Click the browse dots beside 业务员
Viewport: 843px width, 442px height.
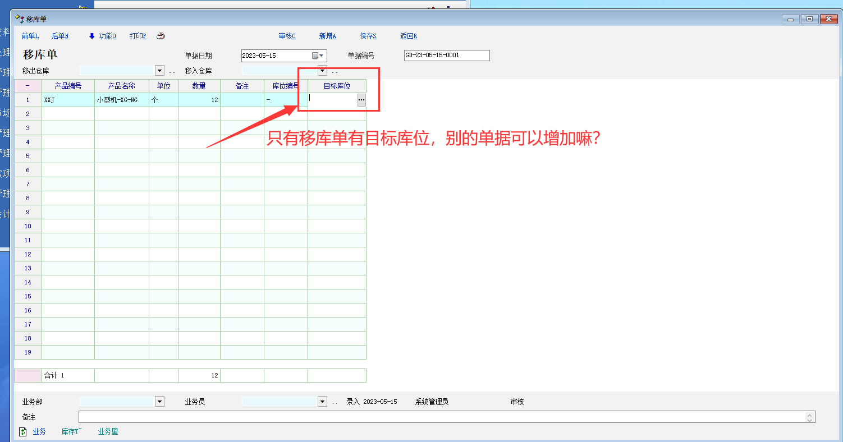point(335,403)
